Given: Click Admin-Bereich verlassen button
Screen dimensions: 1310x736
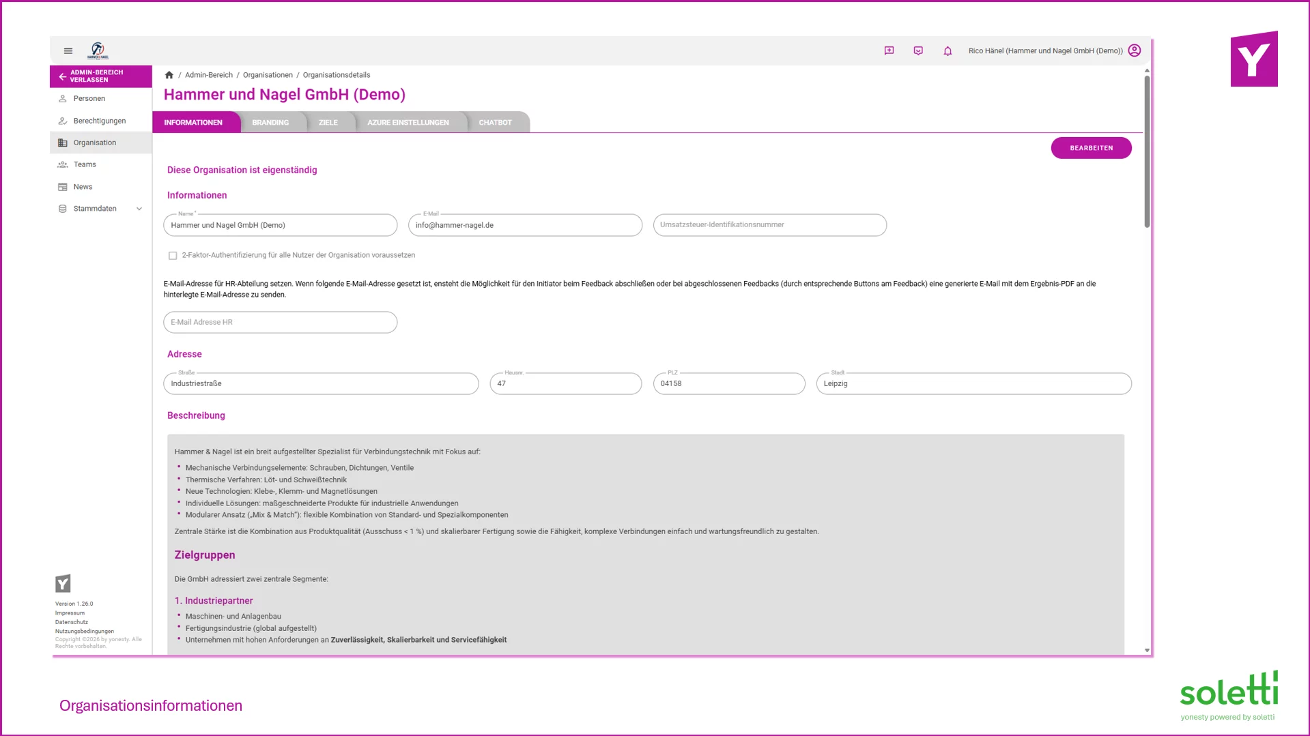Looking at the screenshot, I should point(101,76).
